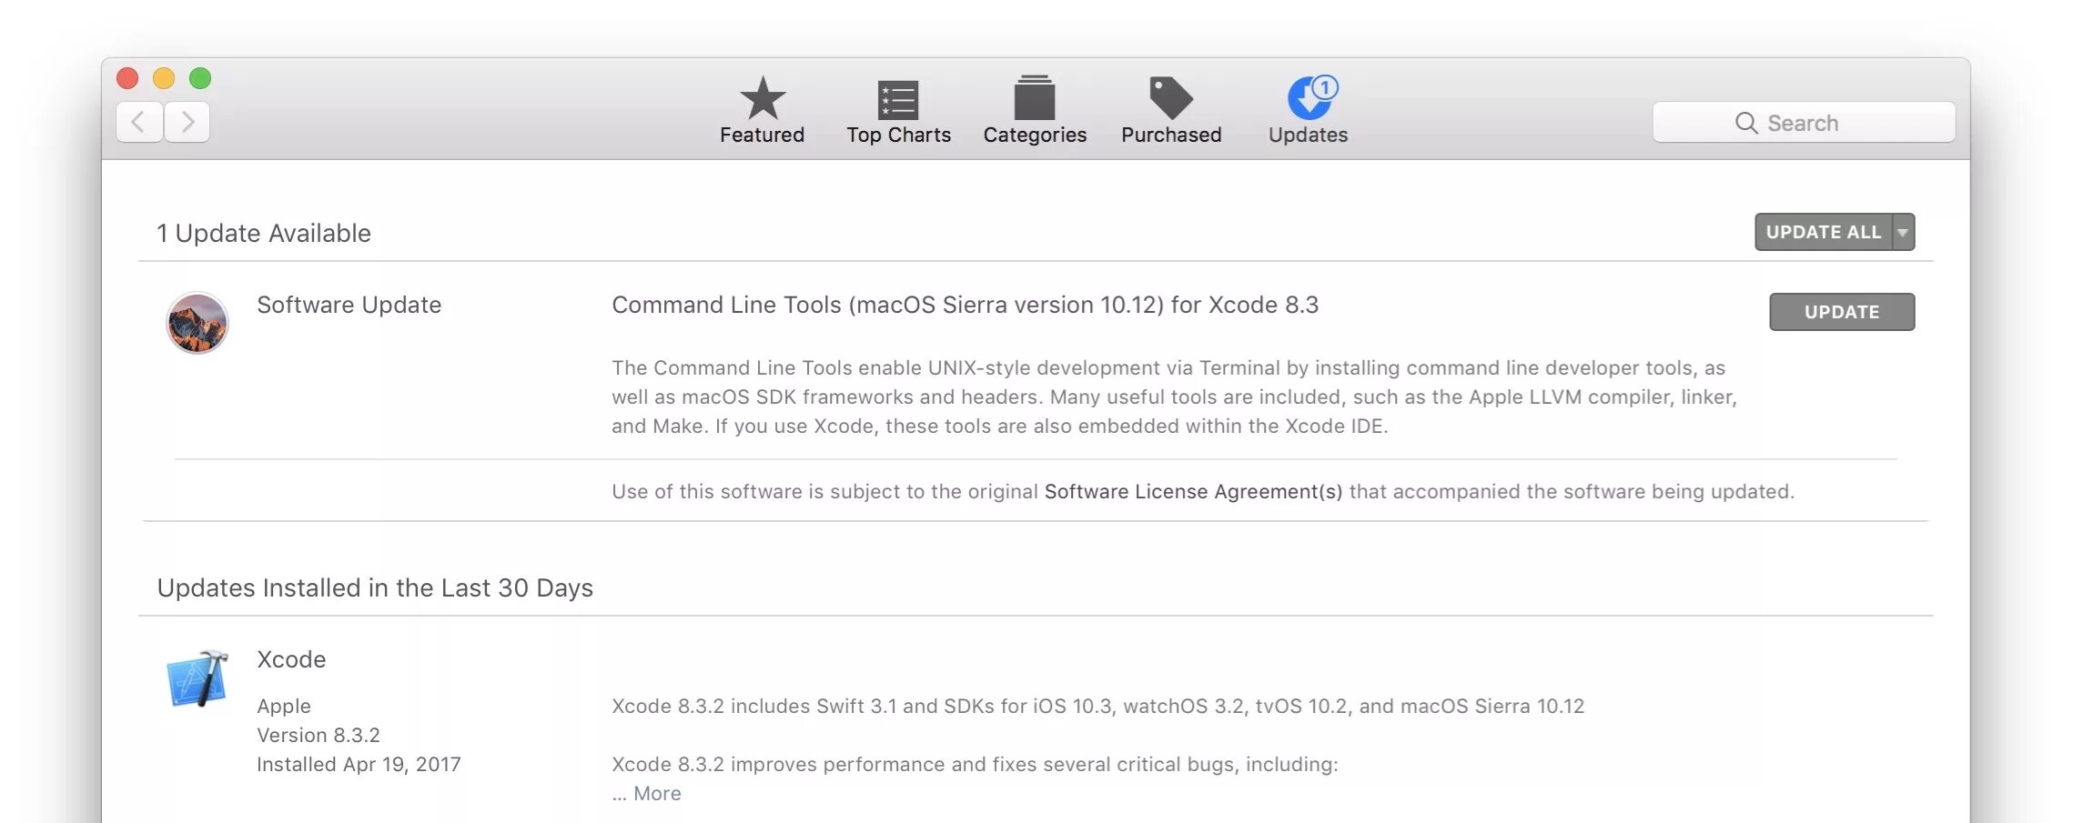The width and height of the screenshot is (2073, 823).
Task: Click the Search field
Action: (x=1804, y=123)
